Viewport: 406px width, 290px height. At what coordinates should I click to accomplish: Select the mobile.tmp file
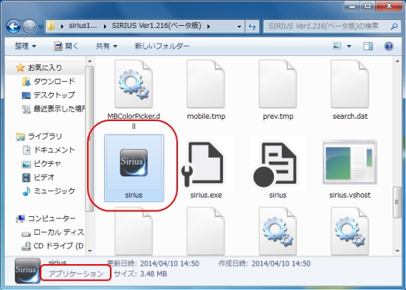(x=206, y=89)
